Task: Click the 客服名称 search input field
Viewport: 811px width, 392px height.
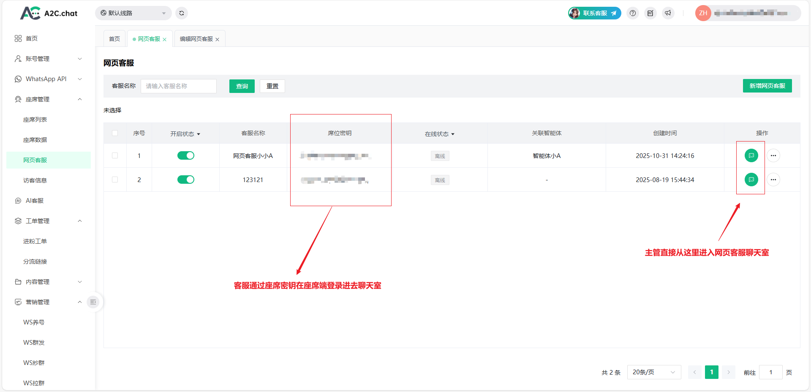Action: coord(178,86)
